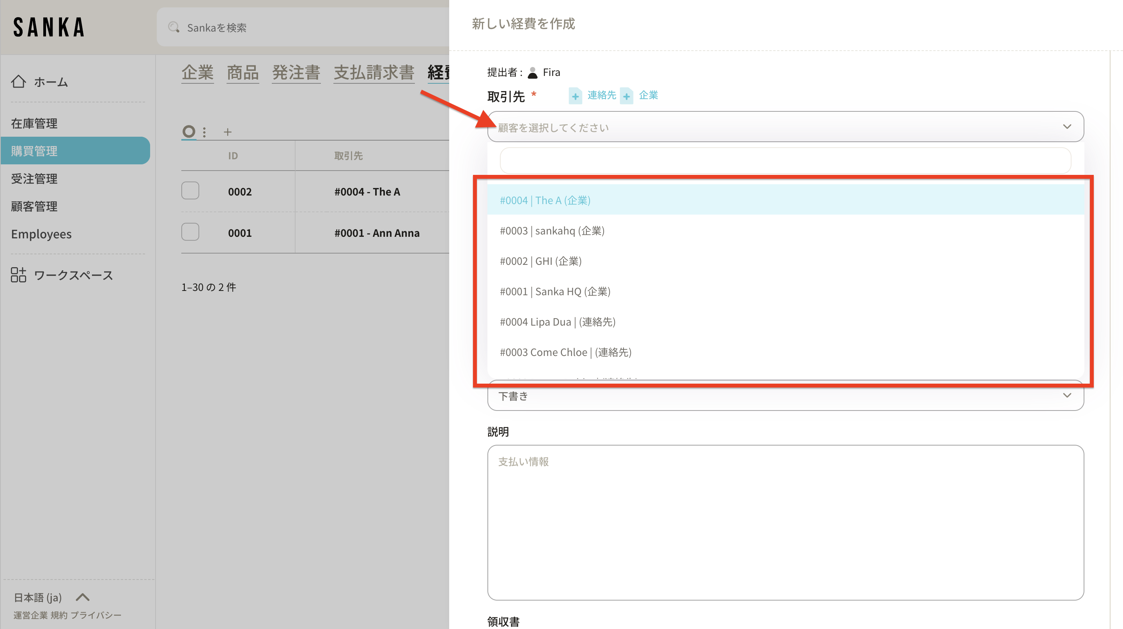Click the home icon in sidebar
This screenshot has height=629, width=1123.
tap(18, 81)
